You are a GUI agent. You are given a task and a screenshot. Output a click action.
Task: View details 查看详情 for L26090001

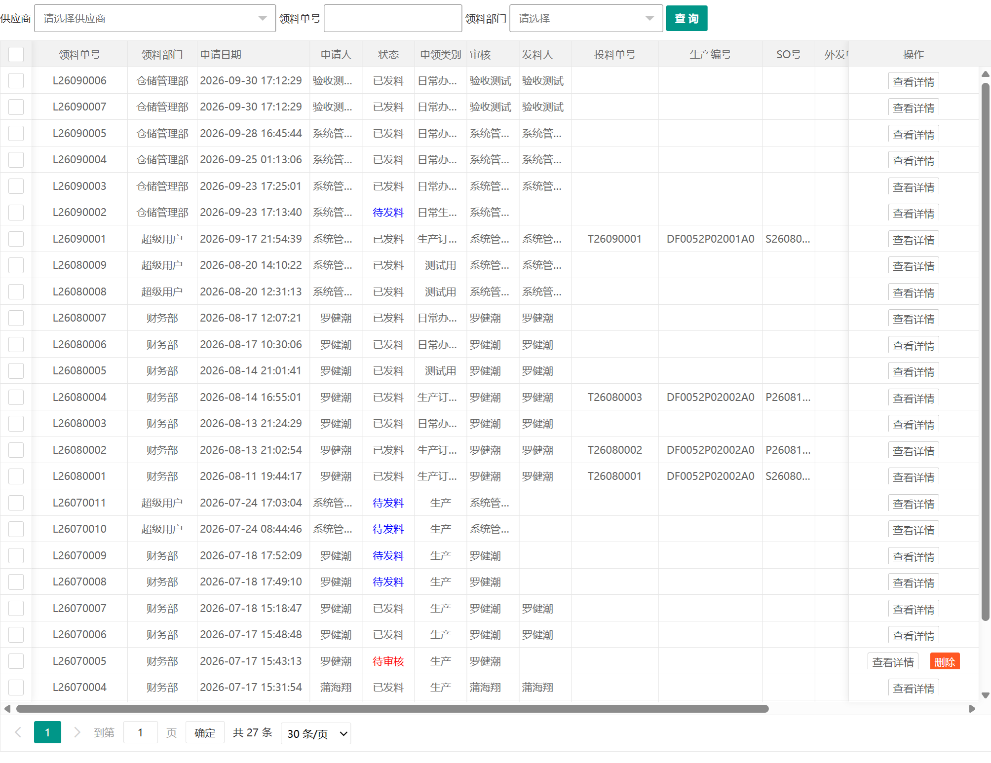pos(913,240)
